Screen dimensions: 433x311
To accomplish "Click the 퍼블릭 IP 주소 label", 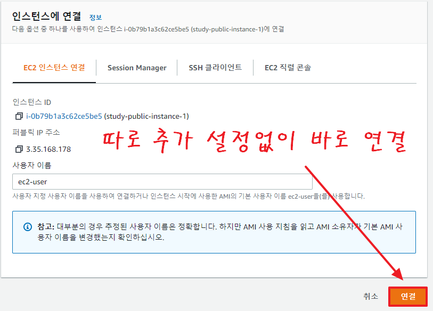I will pos(36,133).
